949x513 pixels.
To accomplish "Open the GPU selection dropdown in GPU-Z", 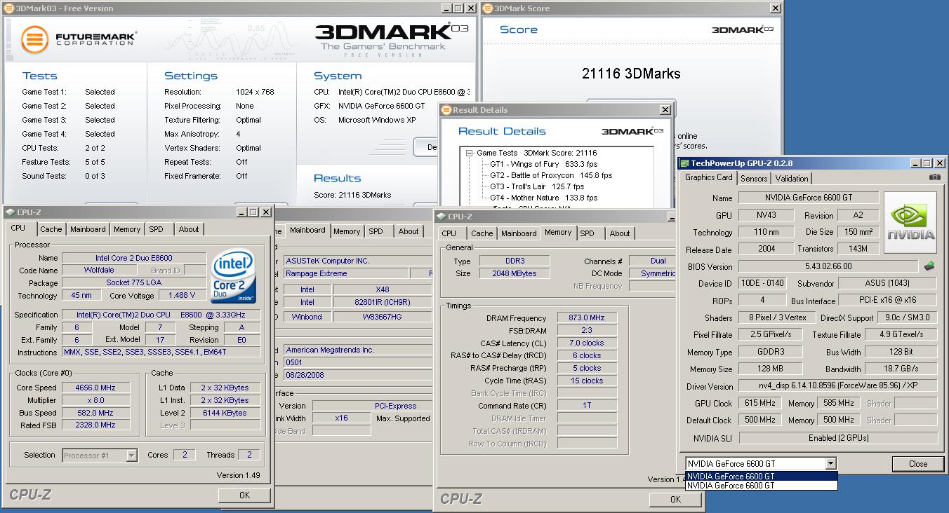I will pyautogui.click(x=831, y=463).
